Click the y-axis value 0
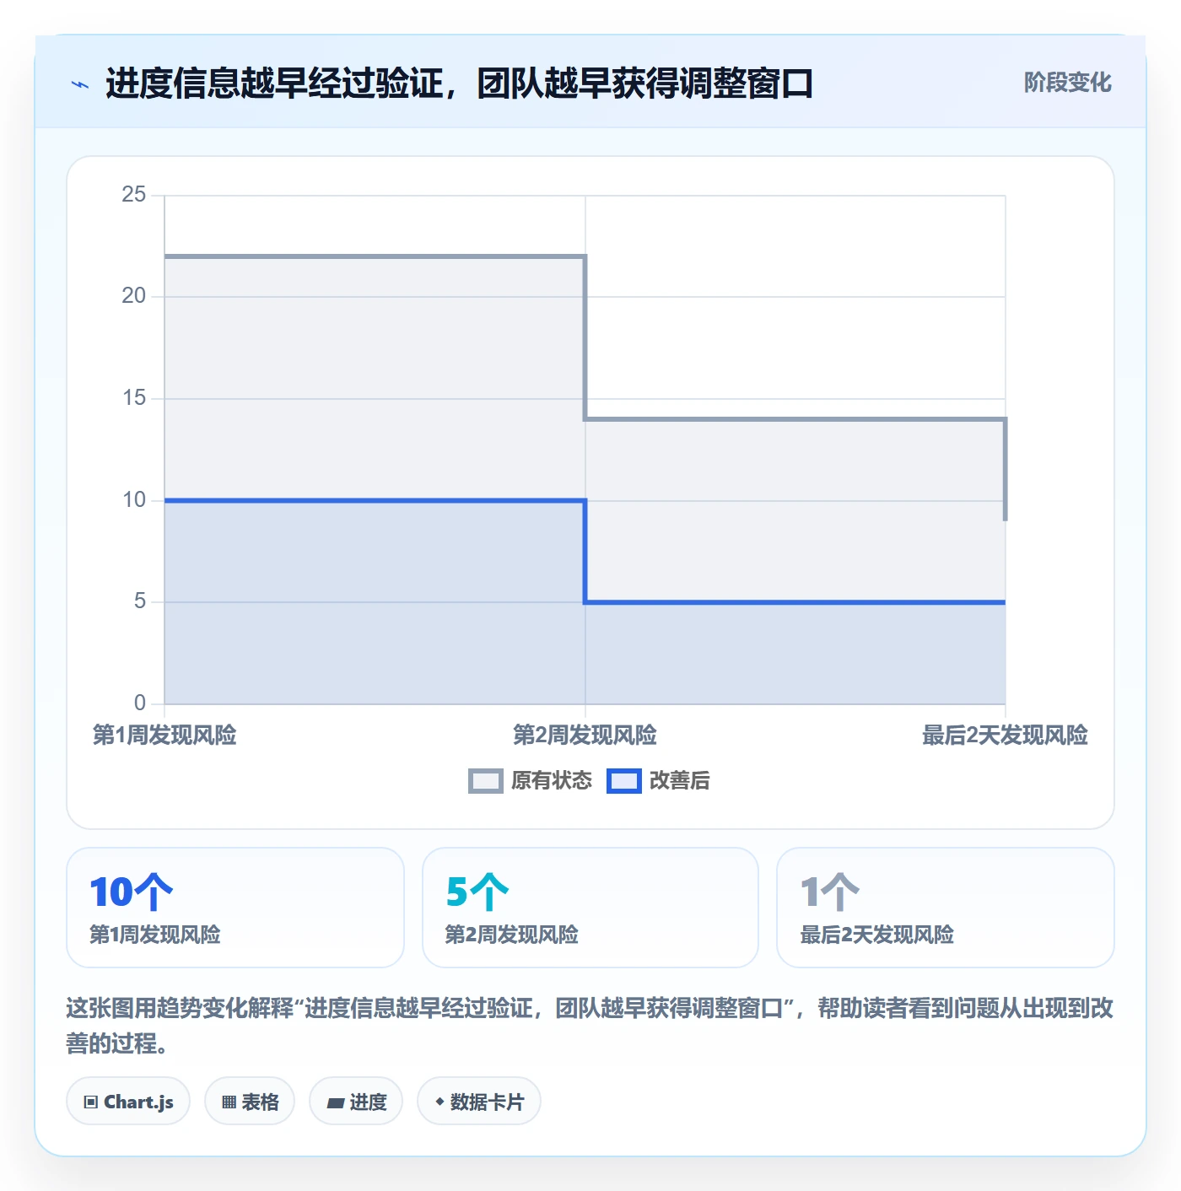The image size is (1181, 1191). pos(140,703)
